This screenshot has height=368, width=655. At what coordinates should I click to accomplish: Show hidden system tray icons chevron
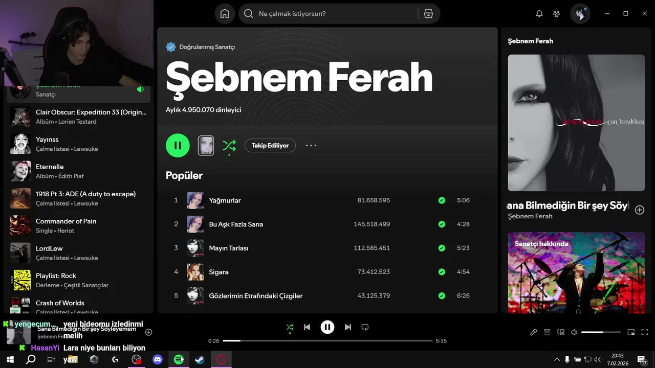(x=557, y=359)
